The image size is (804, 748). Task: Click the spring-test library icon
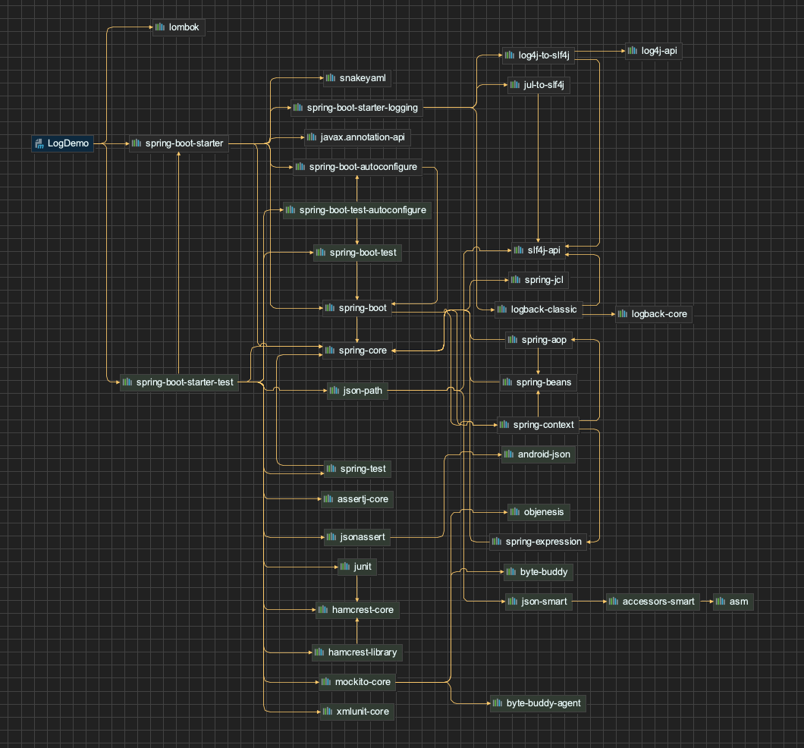tap(331, 469)
